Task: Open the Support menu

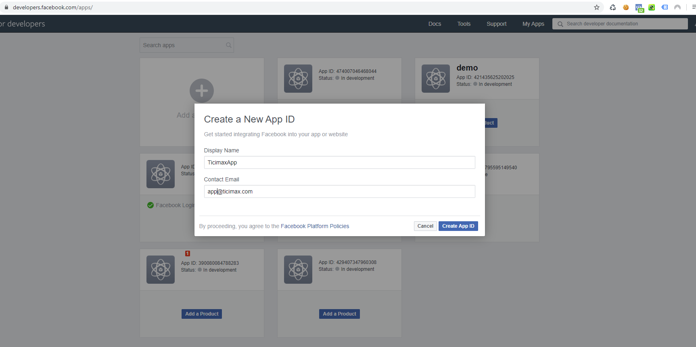Action: click(496, 24)
